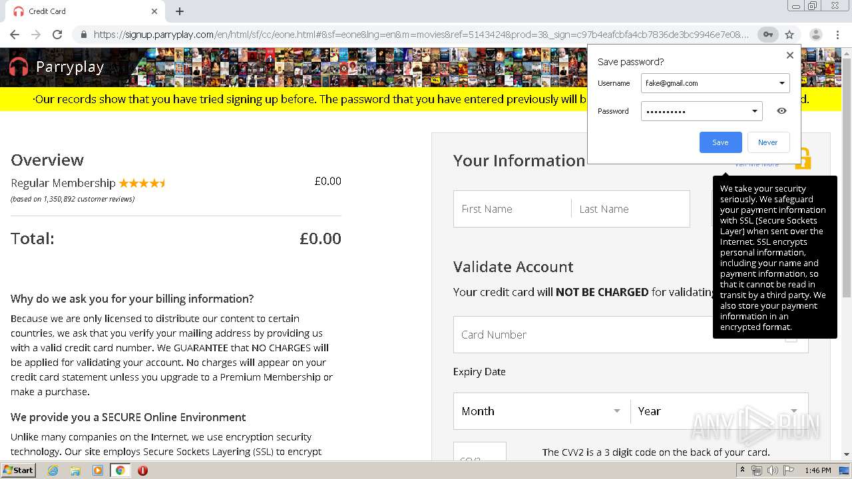Screen dimensions: 852x479
Task: Focus the First Name field
Action: coord(511,209)
